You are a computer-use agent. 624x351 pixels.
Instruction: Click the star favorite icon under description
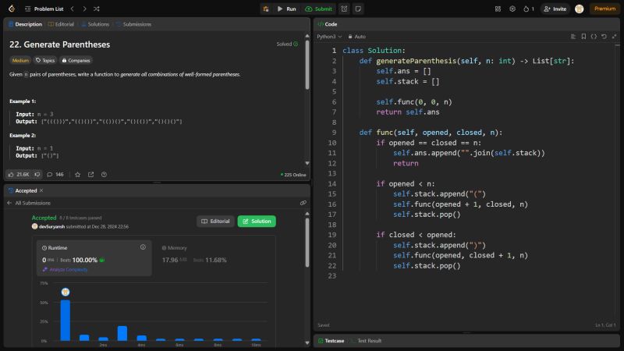77,174
